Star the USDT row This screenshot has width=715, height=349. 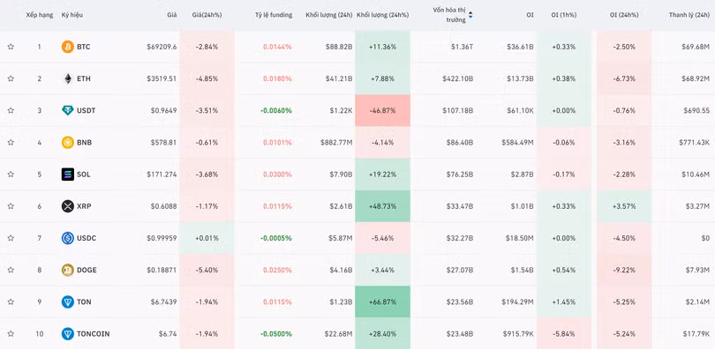pyautogui.click(x=11, y=110)
